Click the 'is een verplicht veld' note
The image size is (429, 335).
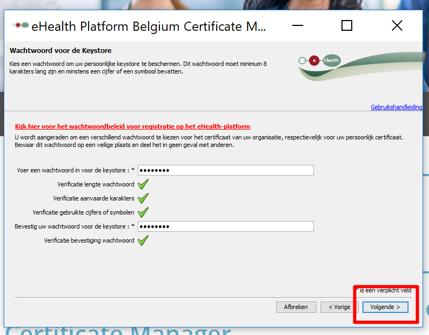coord(384,290)
